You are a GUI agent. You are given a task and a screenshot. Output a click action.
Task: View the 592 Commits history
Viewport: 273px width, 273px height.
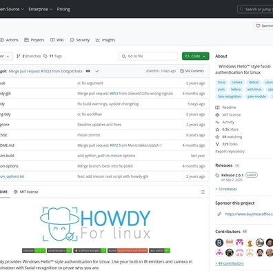click(192, 71)
